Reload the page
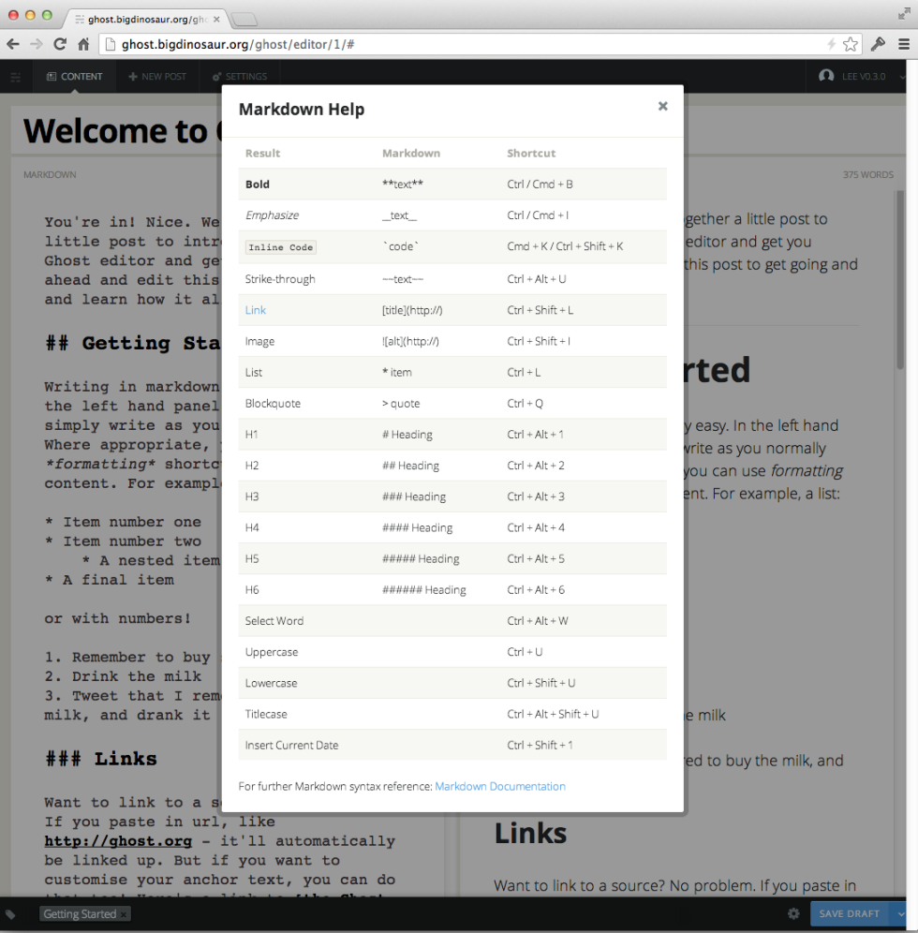918x933 pixels. pos(59,43)
